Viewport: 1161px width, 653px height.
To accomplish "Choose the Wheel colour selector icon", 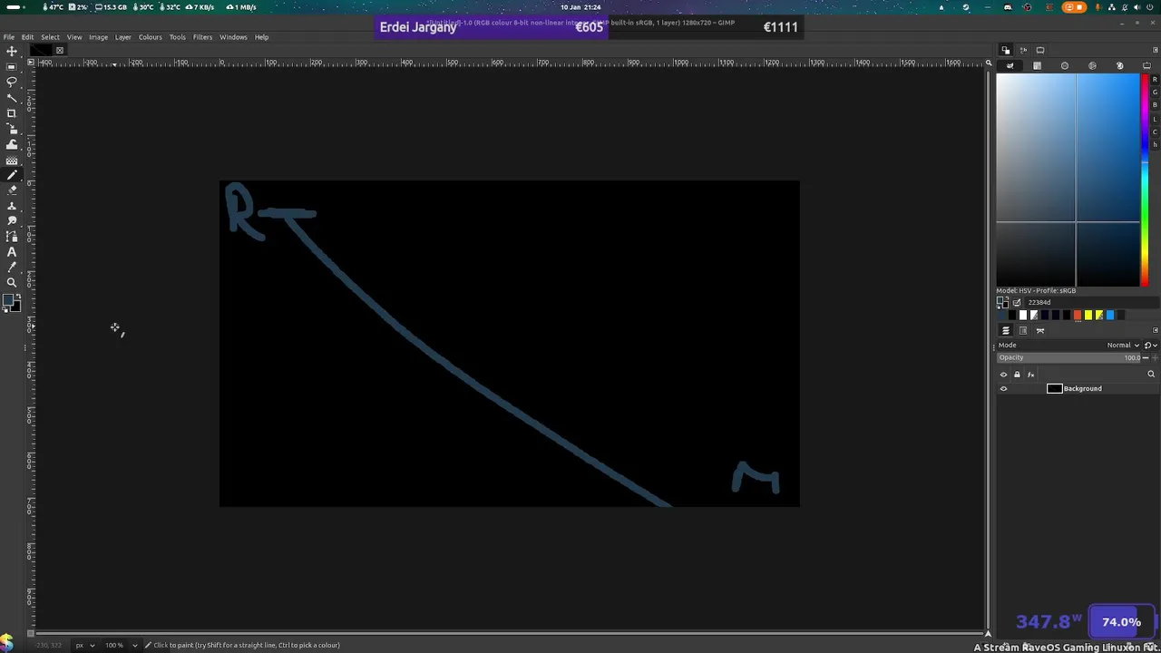I will [1092, 65].
